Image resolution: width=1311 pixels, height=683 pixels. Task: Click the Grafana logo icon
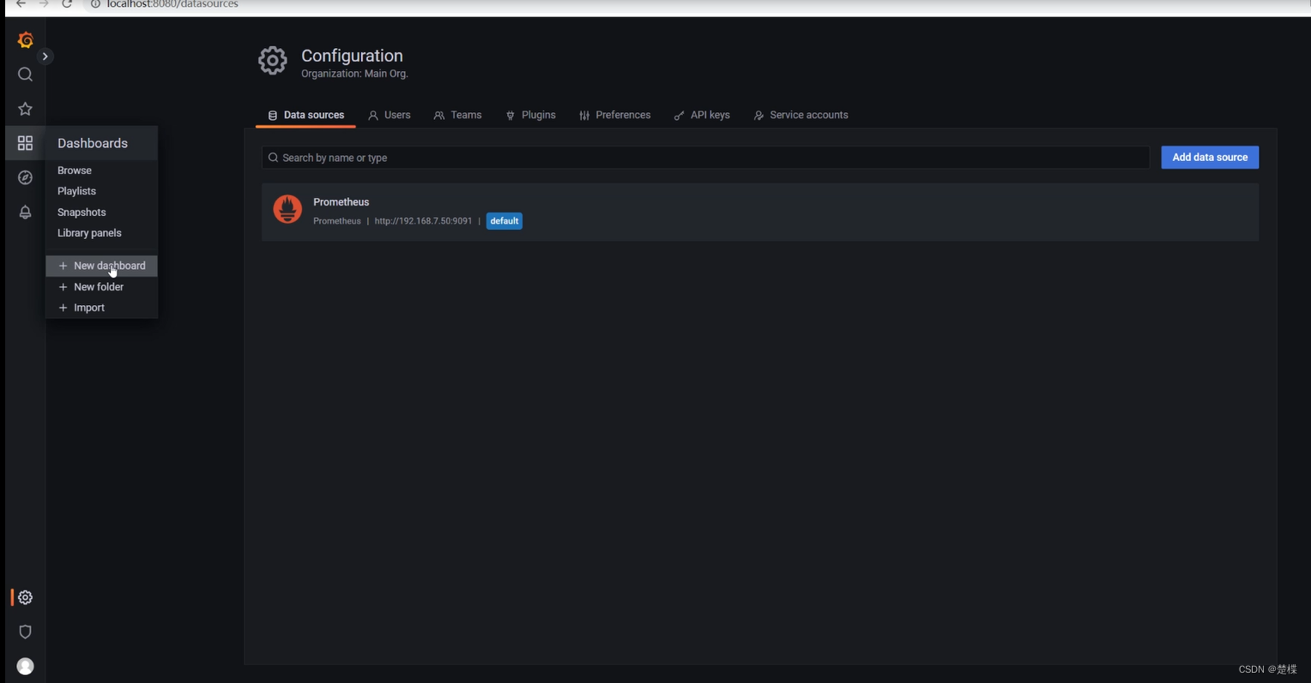pyautogui.click(x=25, y=40)
